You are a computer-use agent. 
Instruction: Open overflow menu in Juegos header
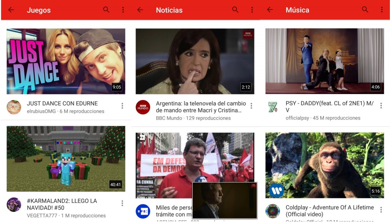click(x=123, y=10)
